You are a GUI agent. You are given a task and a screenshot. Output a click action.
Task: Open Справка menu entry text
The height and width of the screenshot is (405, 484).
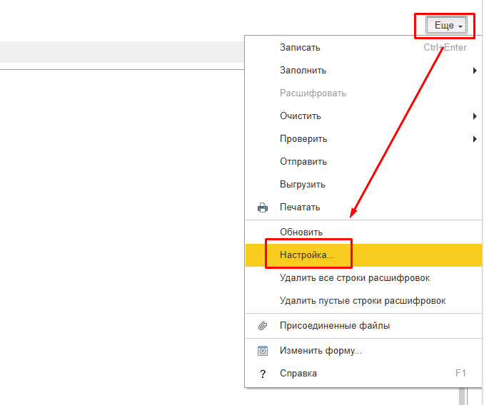tap(298, 374)
